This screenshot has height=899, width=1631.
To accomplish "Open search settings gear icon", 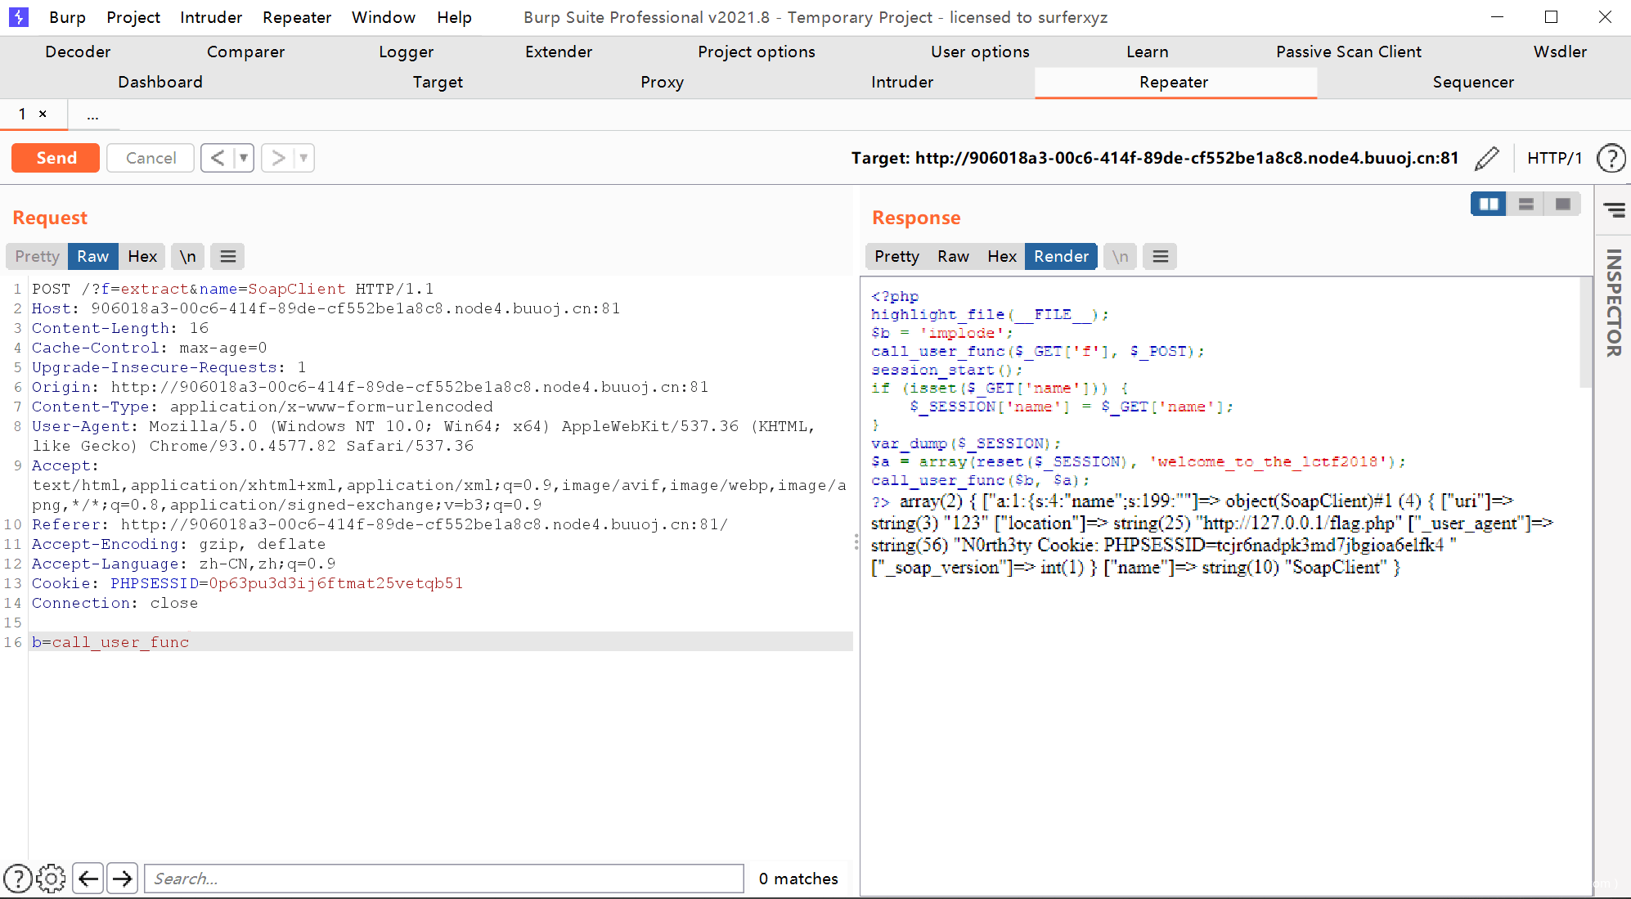I will tap(51, 879).
